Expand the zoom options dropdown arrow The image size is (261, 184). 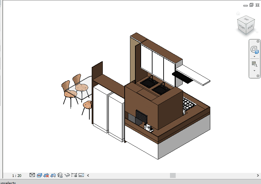(x=254, y=71)
